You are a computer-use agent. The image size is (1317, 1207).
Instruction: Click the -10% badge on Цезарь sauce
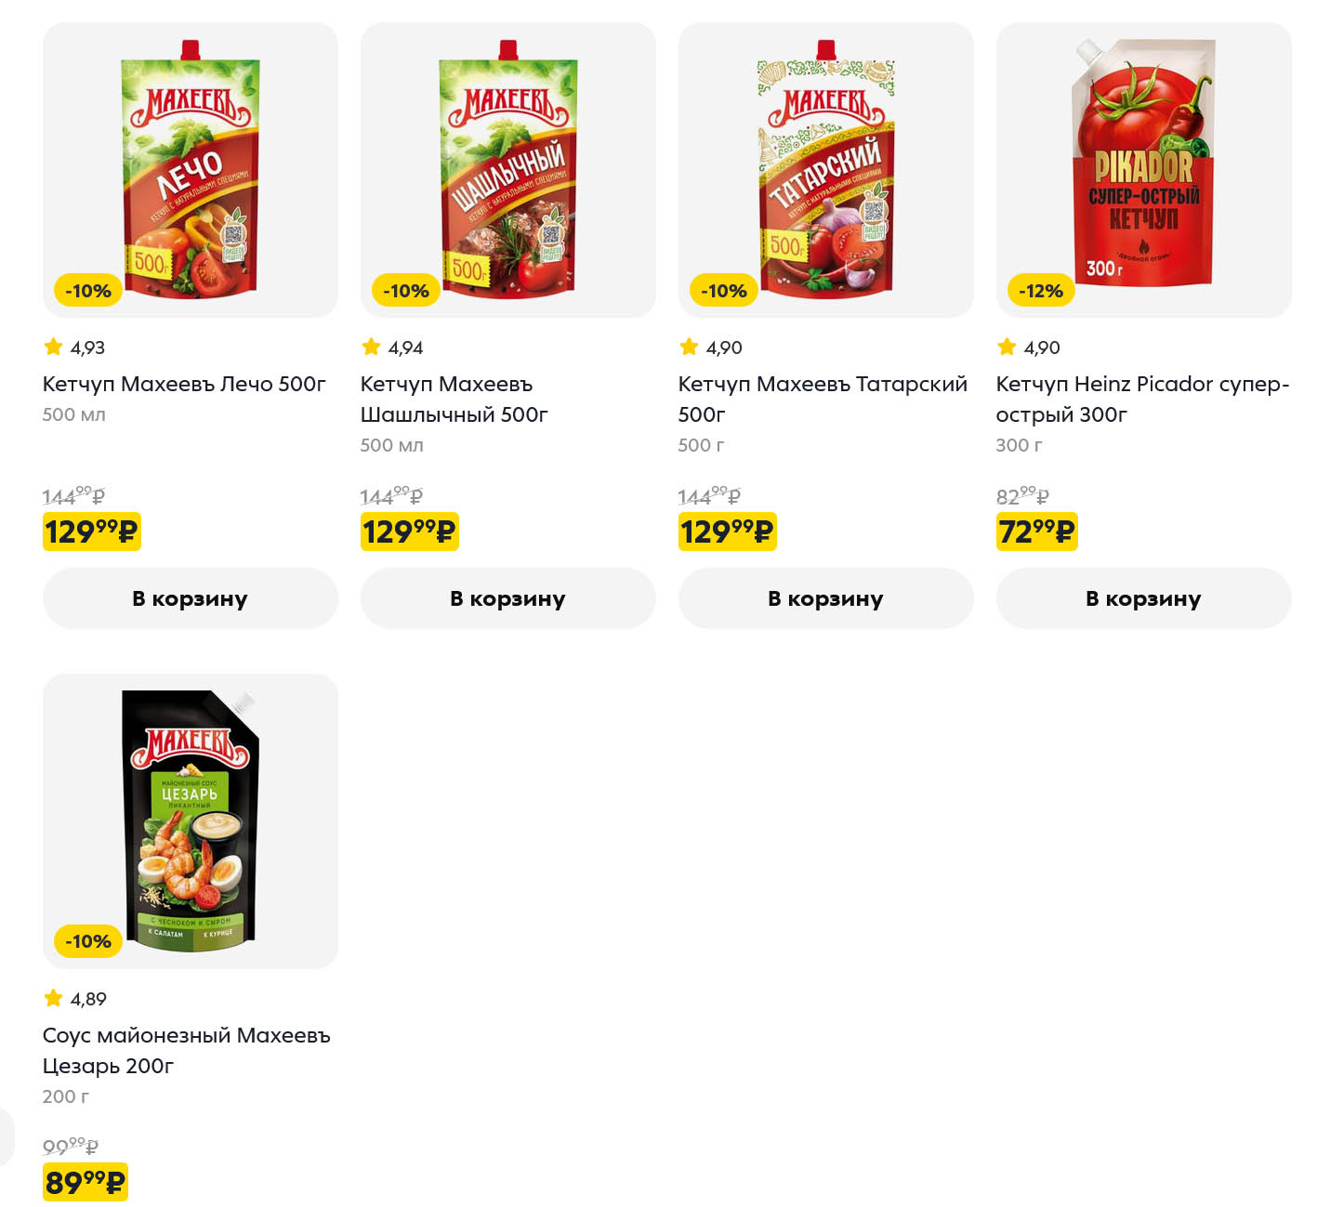[x=88, y=941]
